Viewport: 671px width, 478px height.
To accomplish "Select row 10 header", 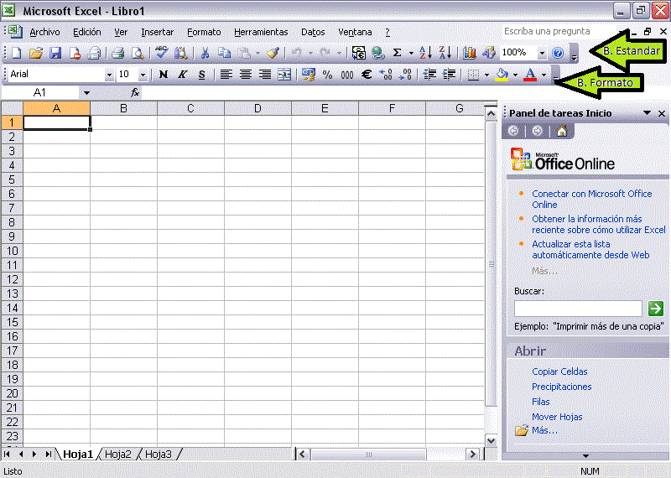I will pos(12,251).
